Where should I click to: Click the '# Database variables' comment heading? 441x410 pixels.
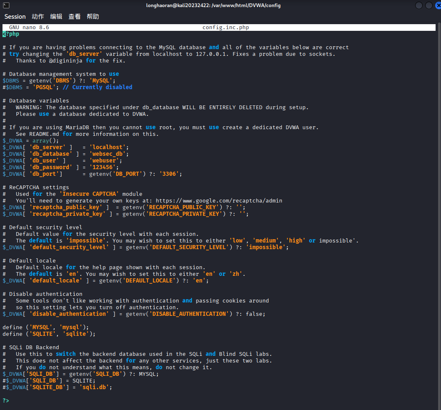coord(36,101)
